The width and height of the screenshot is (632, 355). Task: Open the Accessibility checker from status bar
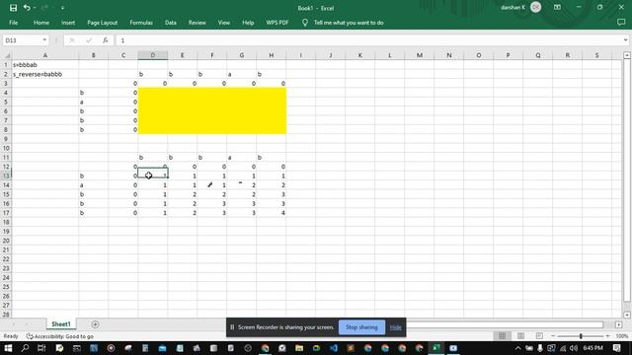[59, 336]
